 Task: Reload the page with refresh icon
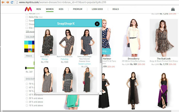(x=12, y=2)
